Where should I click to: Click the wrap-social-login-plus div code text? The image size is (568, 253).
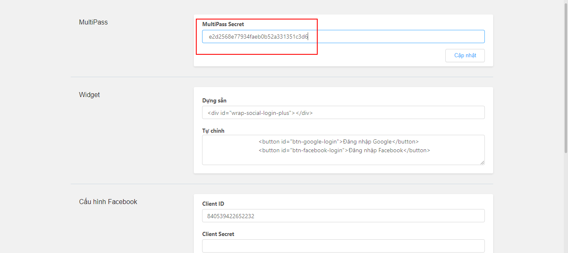point(260,113)
